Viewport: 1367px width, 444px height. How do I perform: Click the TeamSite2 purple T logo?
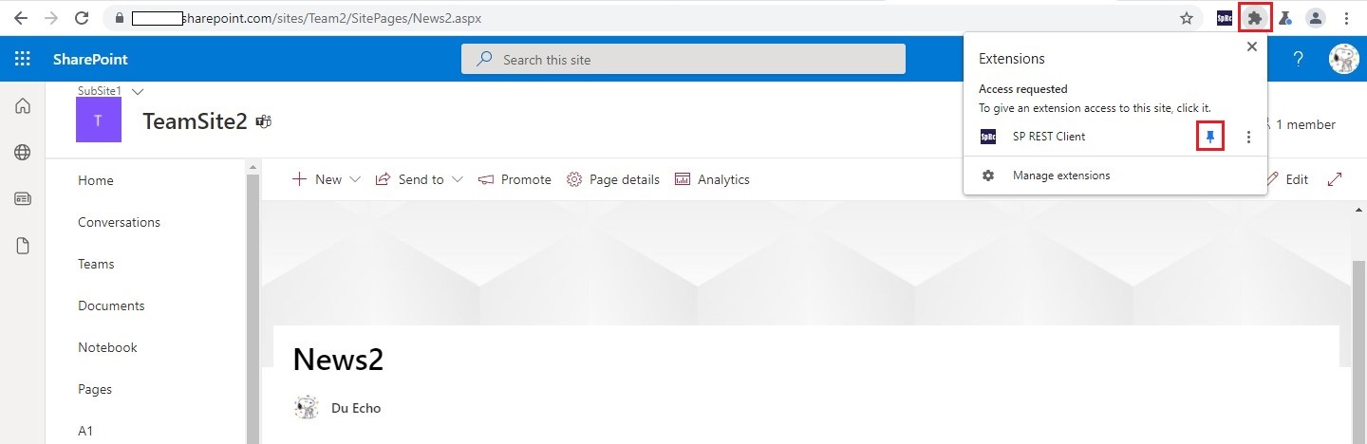coord(99,120)
